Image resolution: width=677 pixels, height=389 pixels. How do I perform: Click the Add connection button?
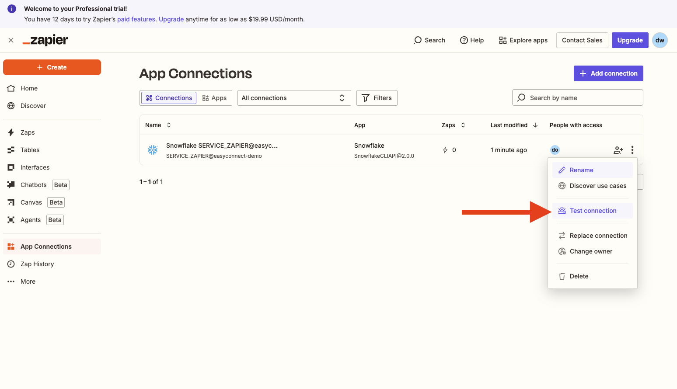coord(608,73)
